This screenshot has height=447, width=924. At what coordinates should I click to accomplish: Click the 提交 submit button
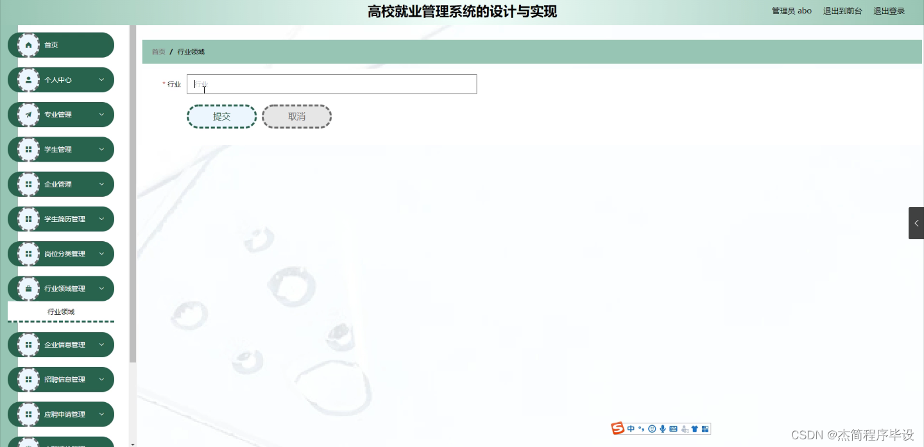click(221, 116)
